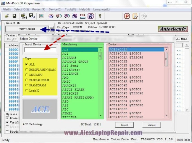Click the Save floppy disk icon
Screen dimensions: 192x143
point(14,16)
